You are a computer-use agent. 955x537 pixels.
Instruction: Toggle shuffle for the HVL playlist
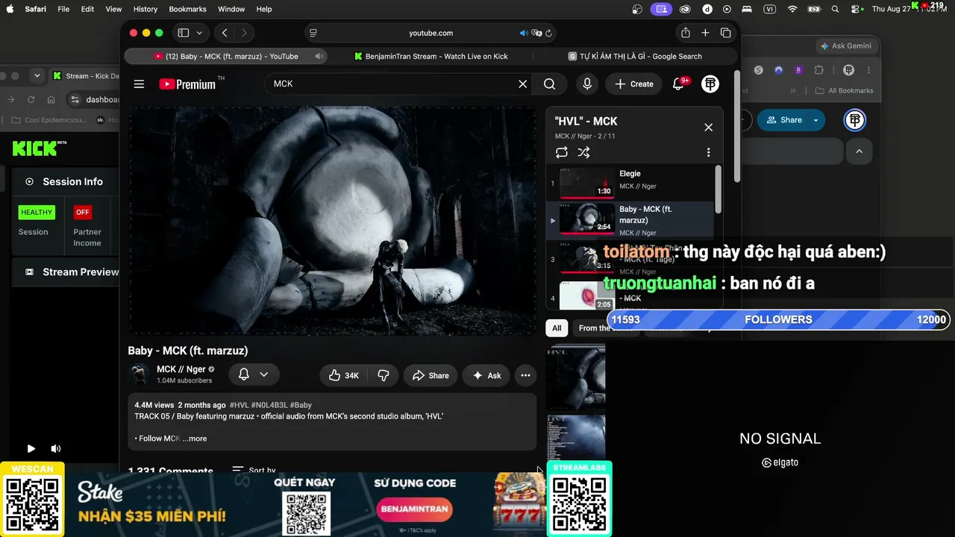583,152
